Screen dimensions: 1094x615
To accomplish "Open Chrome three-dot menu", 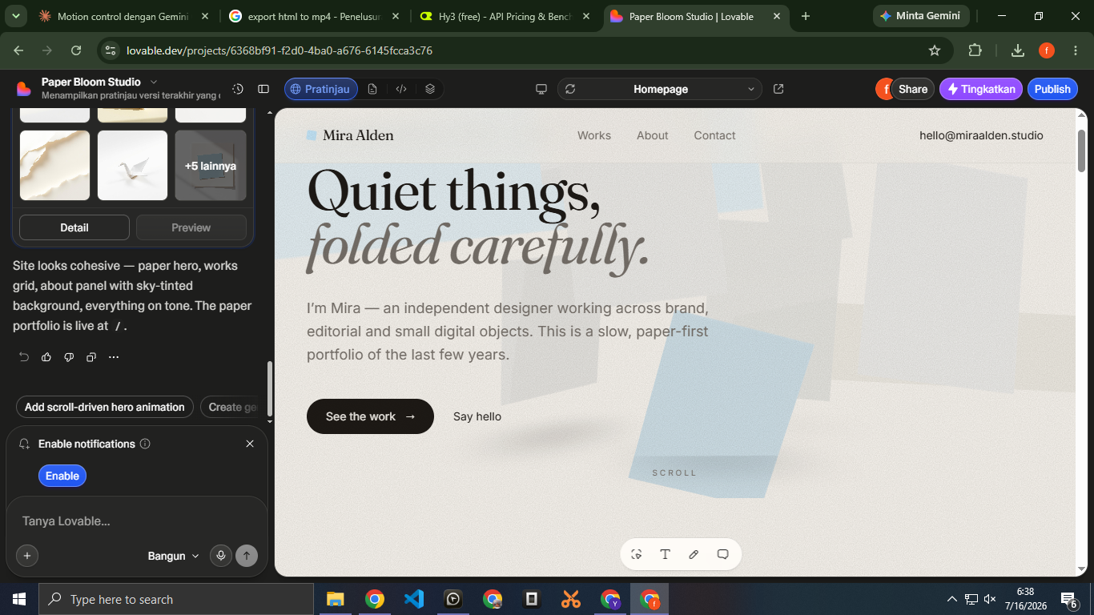I will 1074,50.
